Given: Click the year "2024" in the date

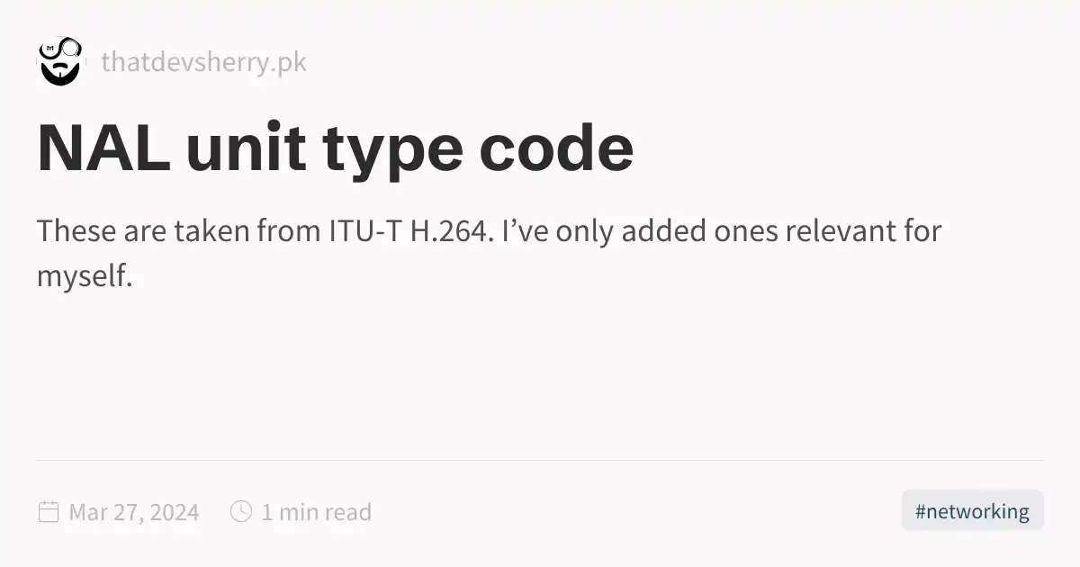Looking at the screenshot, I should point(173,512).
